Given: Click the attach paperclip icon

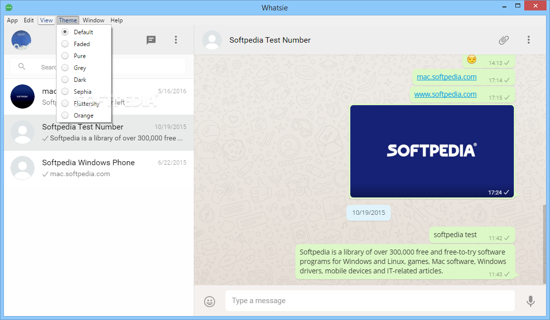Looking at the screenshot, I should coord(504,40).
